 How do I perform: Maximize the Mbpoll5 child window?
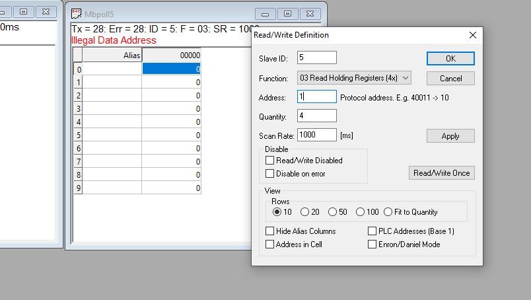click(287, 13)
